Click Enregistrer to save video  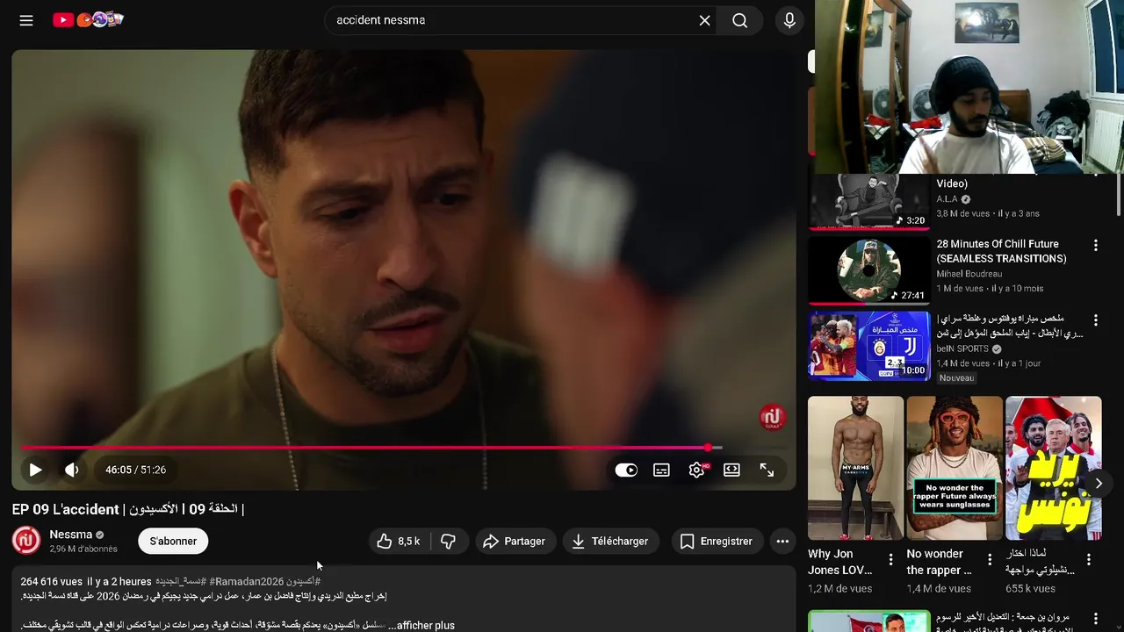pyautogui.click(x=717, y=541)
